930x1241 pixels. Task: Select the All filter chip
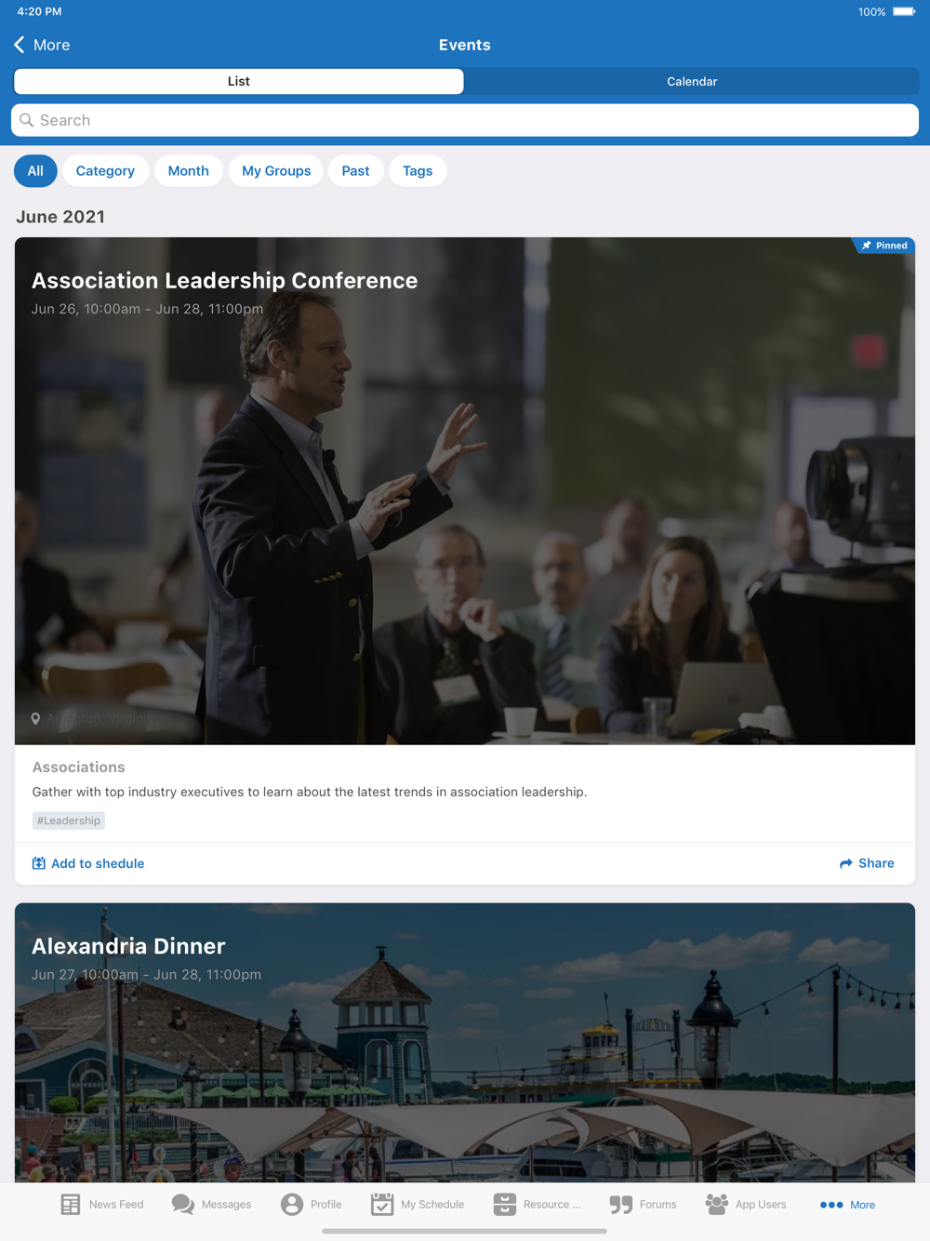pyautogui.click(x=35, y=171)
